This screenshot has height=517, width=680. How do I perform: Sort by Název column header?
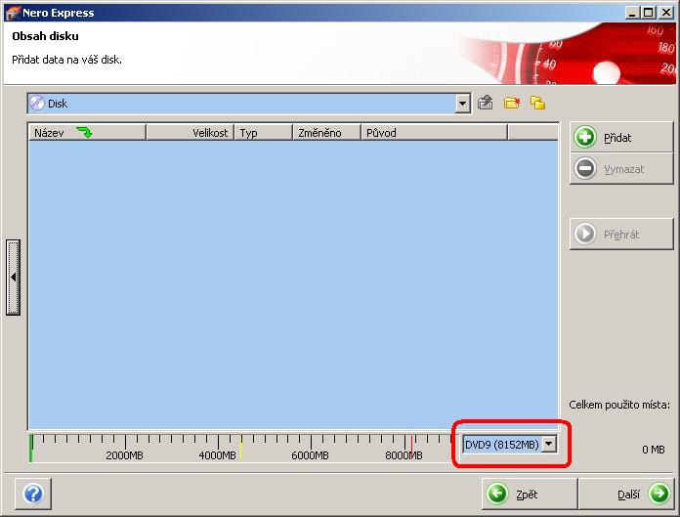coord(88,133)
